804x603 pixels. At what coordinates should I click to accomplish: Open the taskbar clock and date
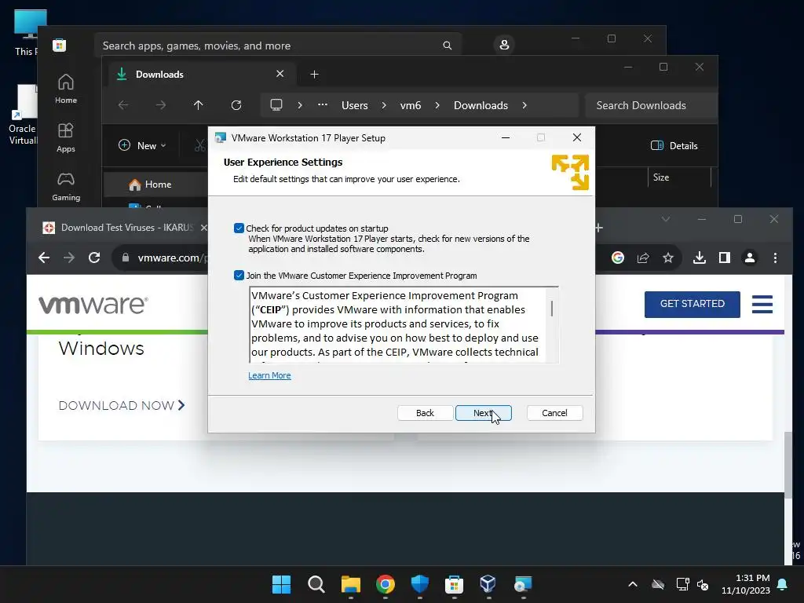coord(746,584)
